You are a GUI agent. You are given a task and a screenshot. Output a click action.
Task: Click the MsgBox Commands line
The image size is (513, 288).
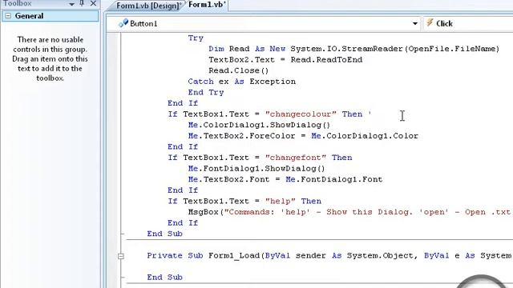pos(349,212)
